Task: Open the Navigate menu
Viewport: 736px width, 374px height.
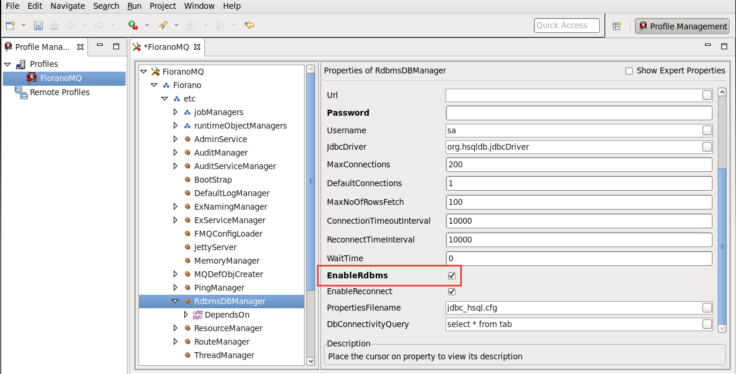Action: click(67, 6)
